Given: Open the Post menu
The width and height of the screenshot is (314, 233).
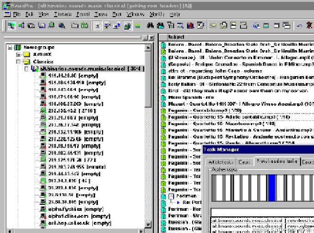Looking at the screenshot, I should pos(117,14).
